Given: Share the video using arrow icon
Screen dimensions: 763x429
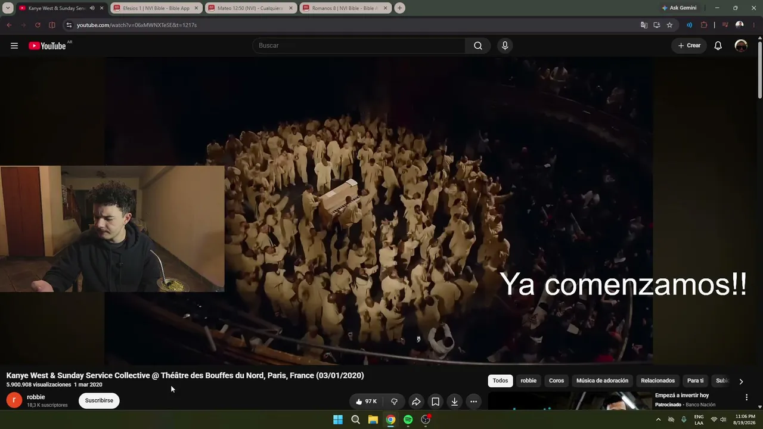Looking at the screenshot, I should pyautogui.click(x=416, y=402).
